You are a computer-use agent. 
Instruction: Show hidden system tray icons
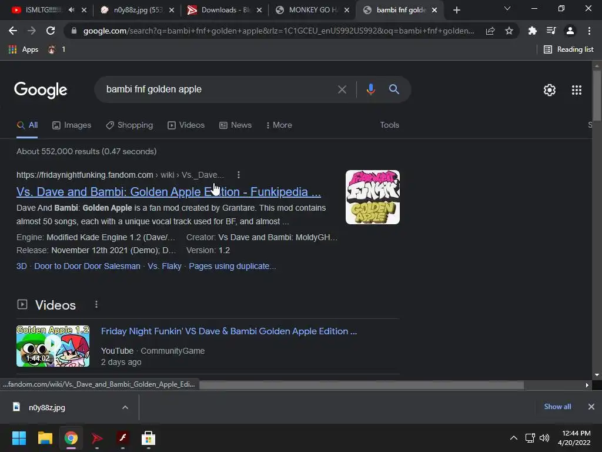pos(513,438)
